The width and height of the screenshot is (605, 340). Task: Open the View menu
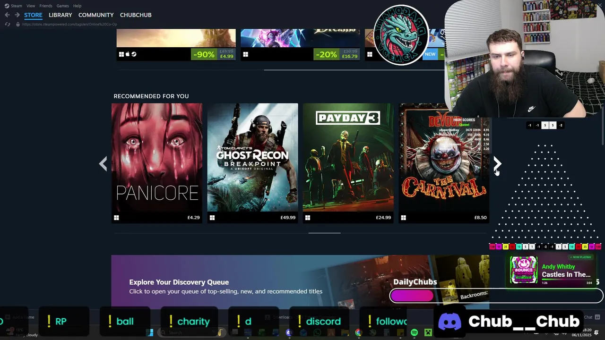coord(31,6)
